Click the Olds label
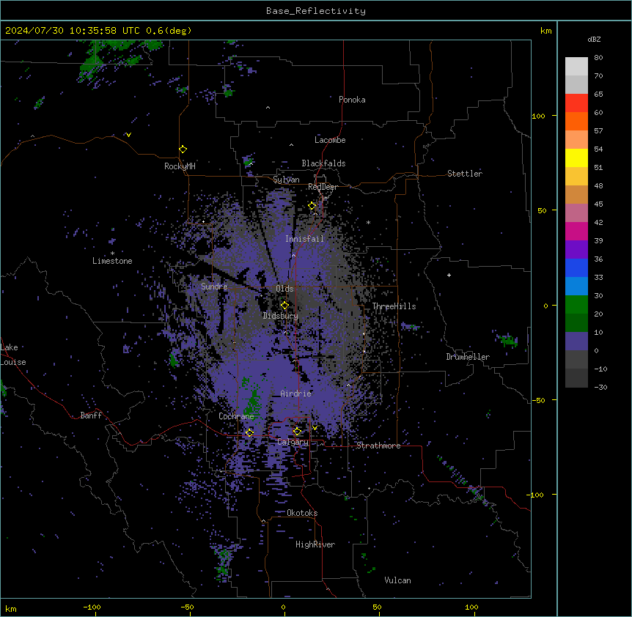 point(284,289)
